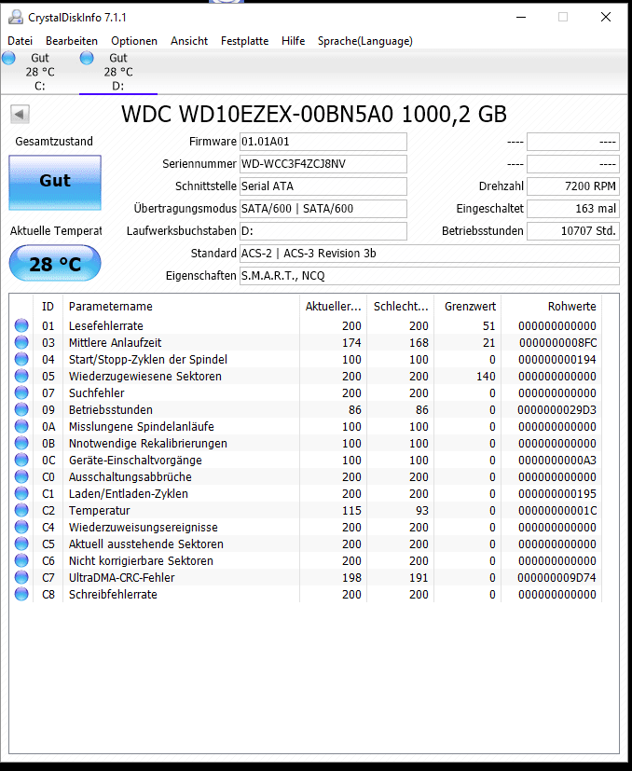This screenshot has width=632, height=771.
Task: Click status orb for Wiederzugewiesene Sektoren row
Action: pyautogui.click(x=21, y=376)
